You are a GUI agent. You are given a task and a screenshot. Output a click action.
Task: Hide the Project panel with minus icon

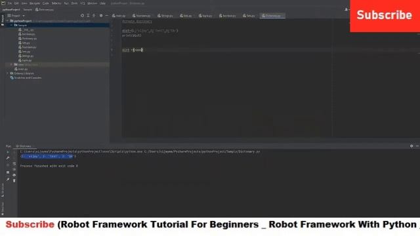106,16
